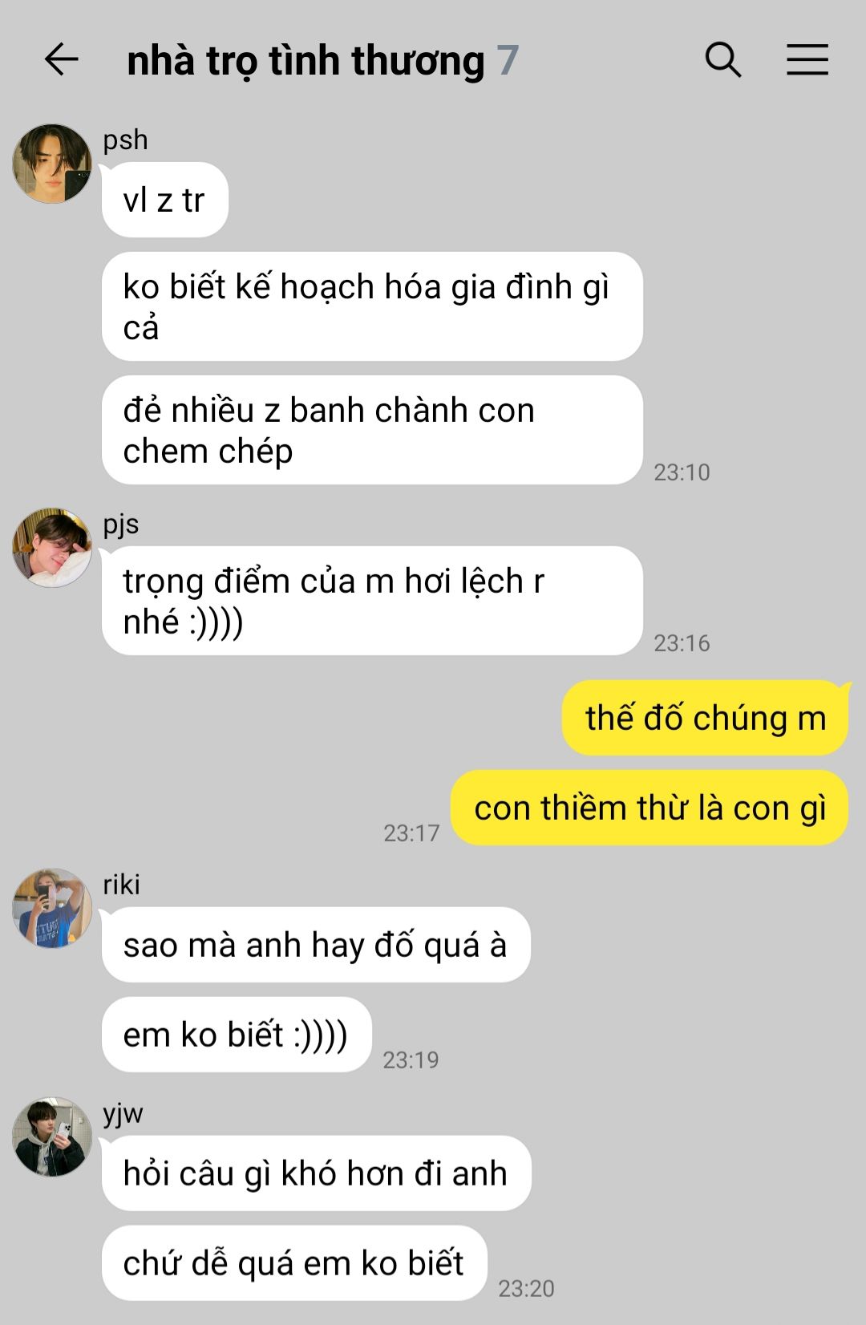866x1325 pixels.
Task: Tap the 'đẻ nhiều z banh chành' bubble
Action: tap(372, 430)
